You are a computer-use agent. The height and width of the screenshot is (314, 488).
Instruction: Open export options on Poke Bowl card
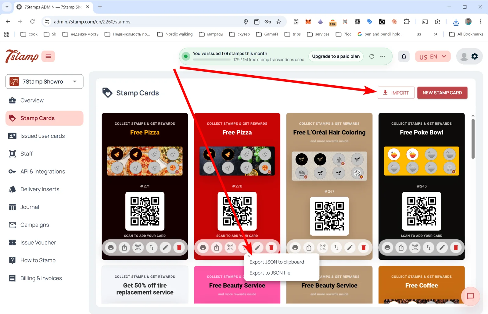429,248
